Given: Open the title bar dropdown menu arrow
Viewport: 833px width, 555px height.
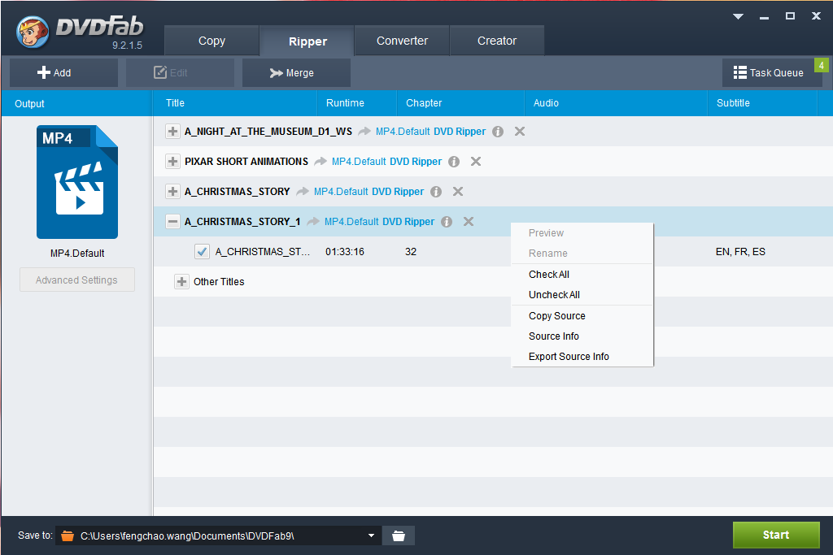Looking at the screenshot, I should click(x=738, y=16).
